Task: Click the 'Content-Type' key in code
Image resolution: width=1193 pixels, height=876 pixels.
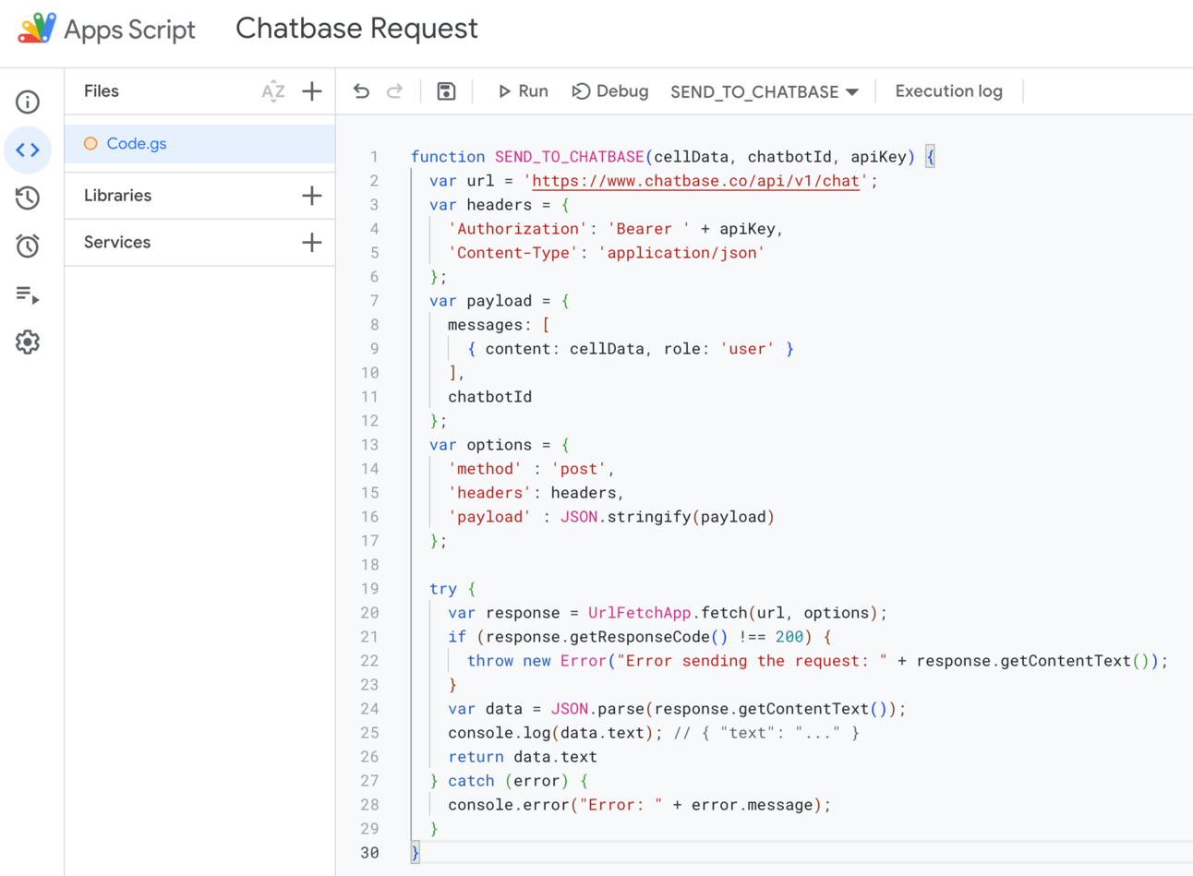Action: pyautogui.click(x=513, y=253)
